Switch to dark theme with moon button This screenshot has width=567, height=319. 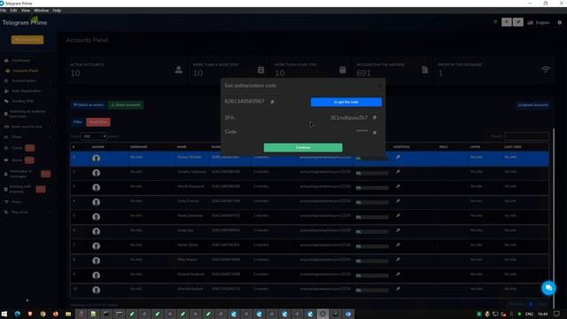tap(518, 22)
